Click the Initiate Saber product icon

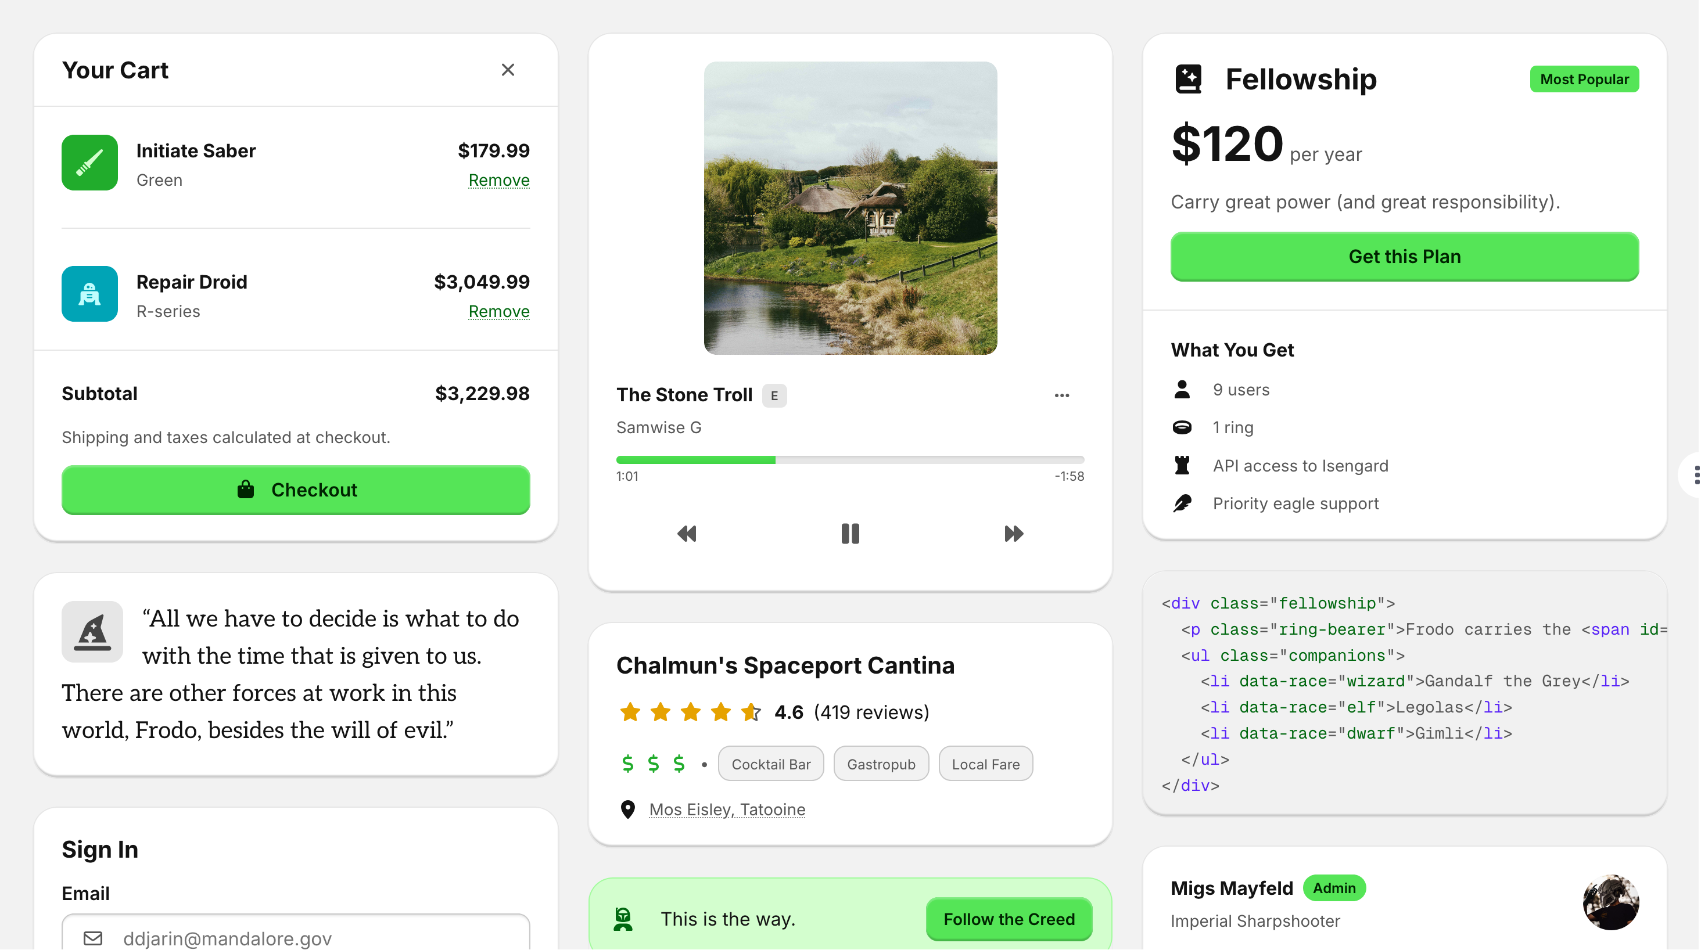[90, 163]
